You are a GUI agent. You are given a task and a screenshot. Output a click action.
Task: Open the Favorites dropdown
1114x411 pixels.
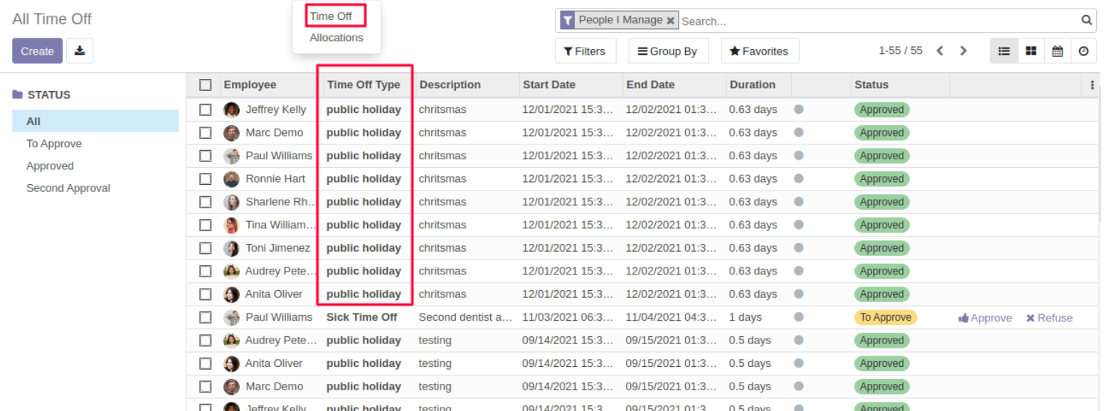click(759, 51)
